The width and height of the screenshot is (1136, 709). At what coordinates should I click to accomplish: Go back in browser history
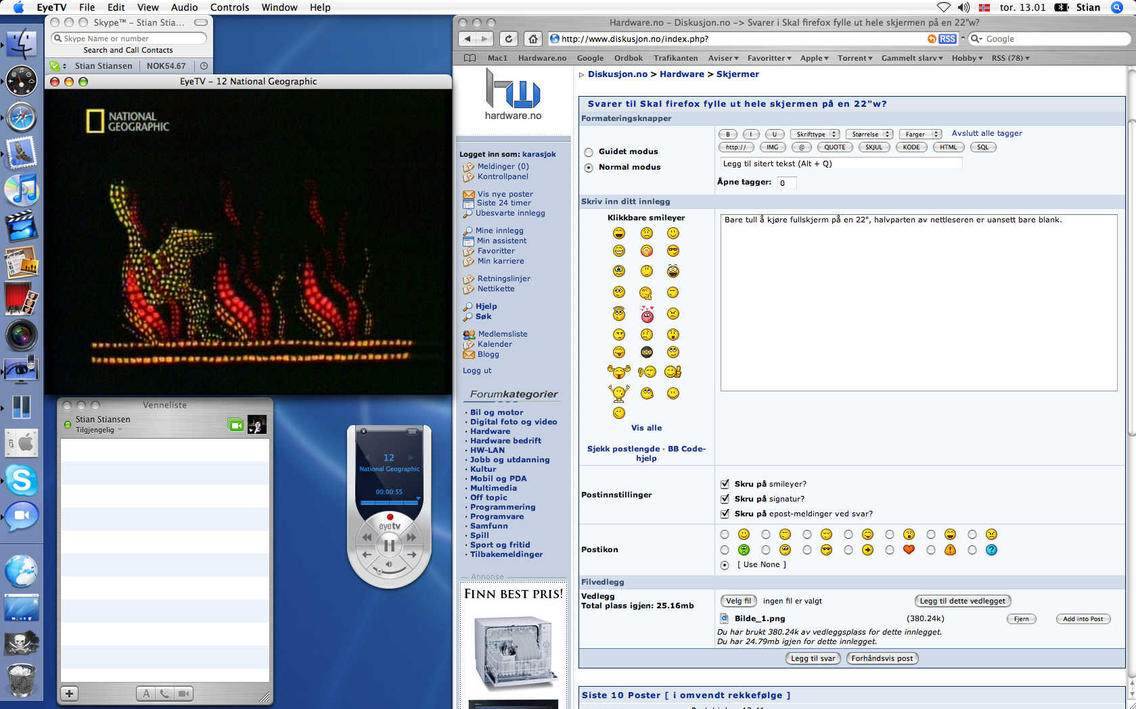[468, 39]
